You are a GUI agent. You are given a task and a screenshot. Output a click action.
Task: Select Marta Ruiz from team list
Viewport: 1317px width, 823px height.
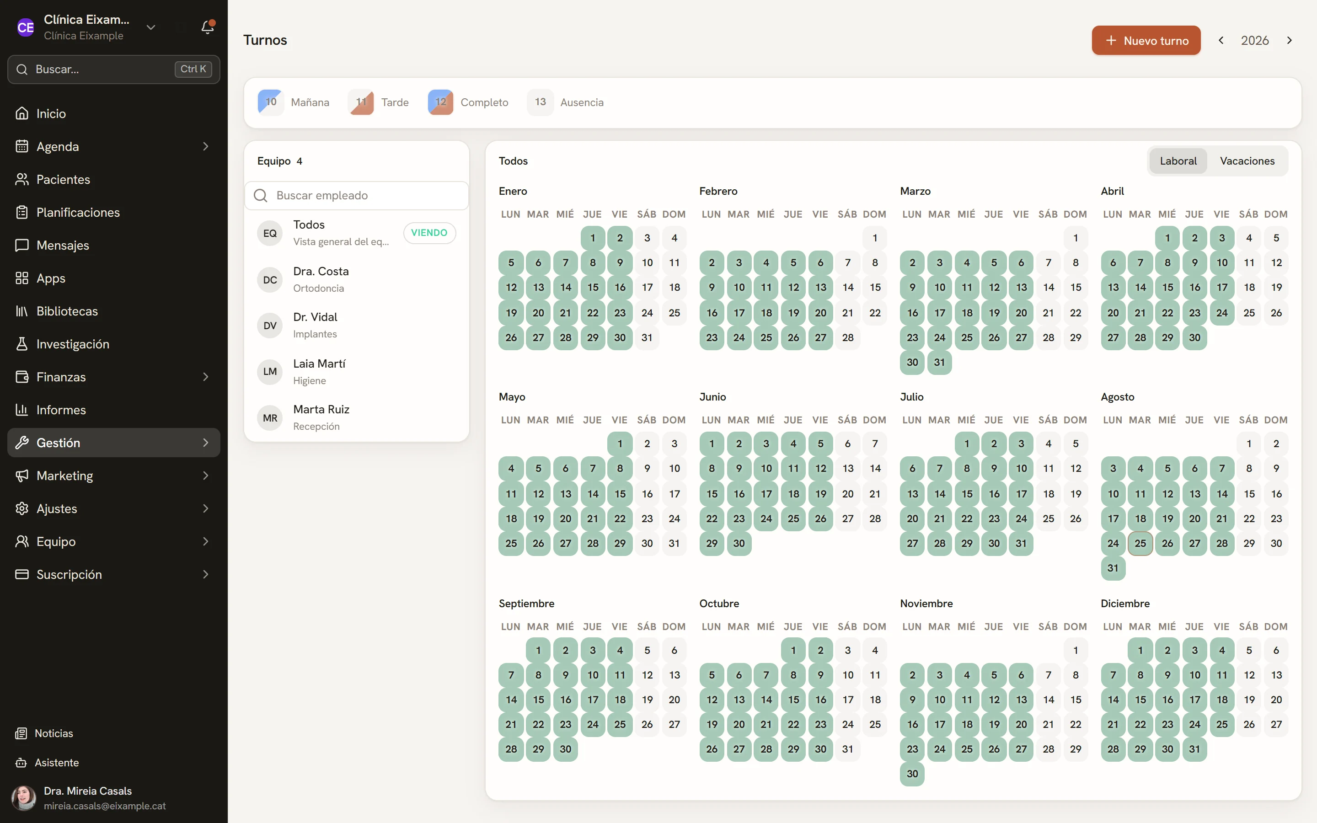[357, 417]
